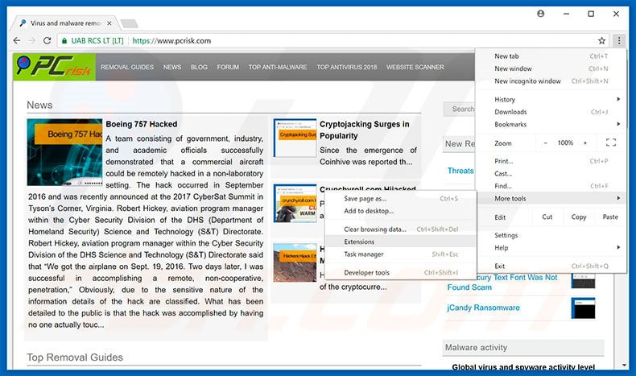
Task: Open a new tab with the tab-strip button
Action: tap(129, 23)
